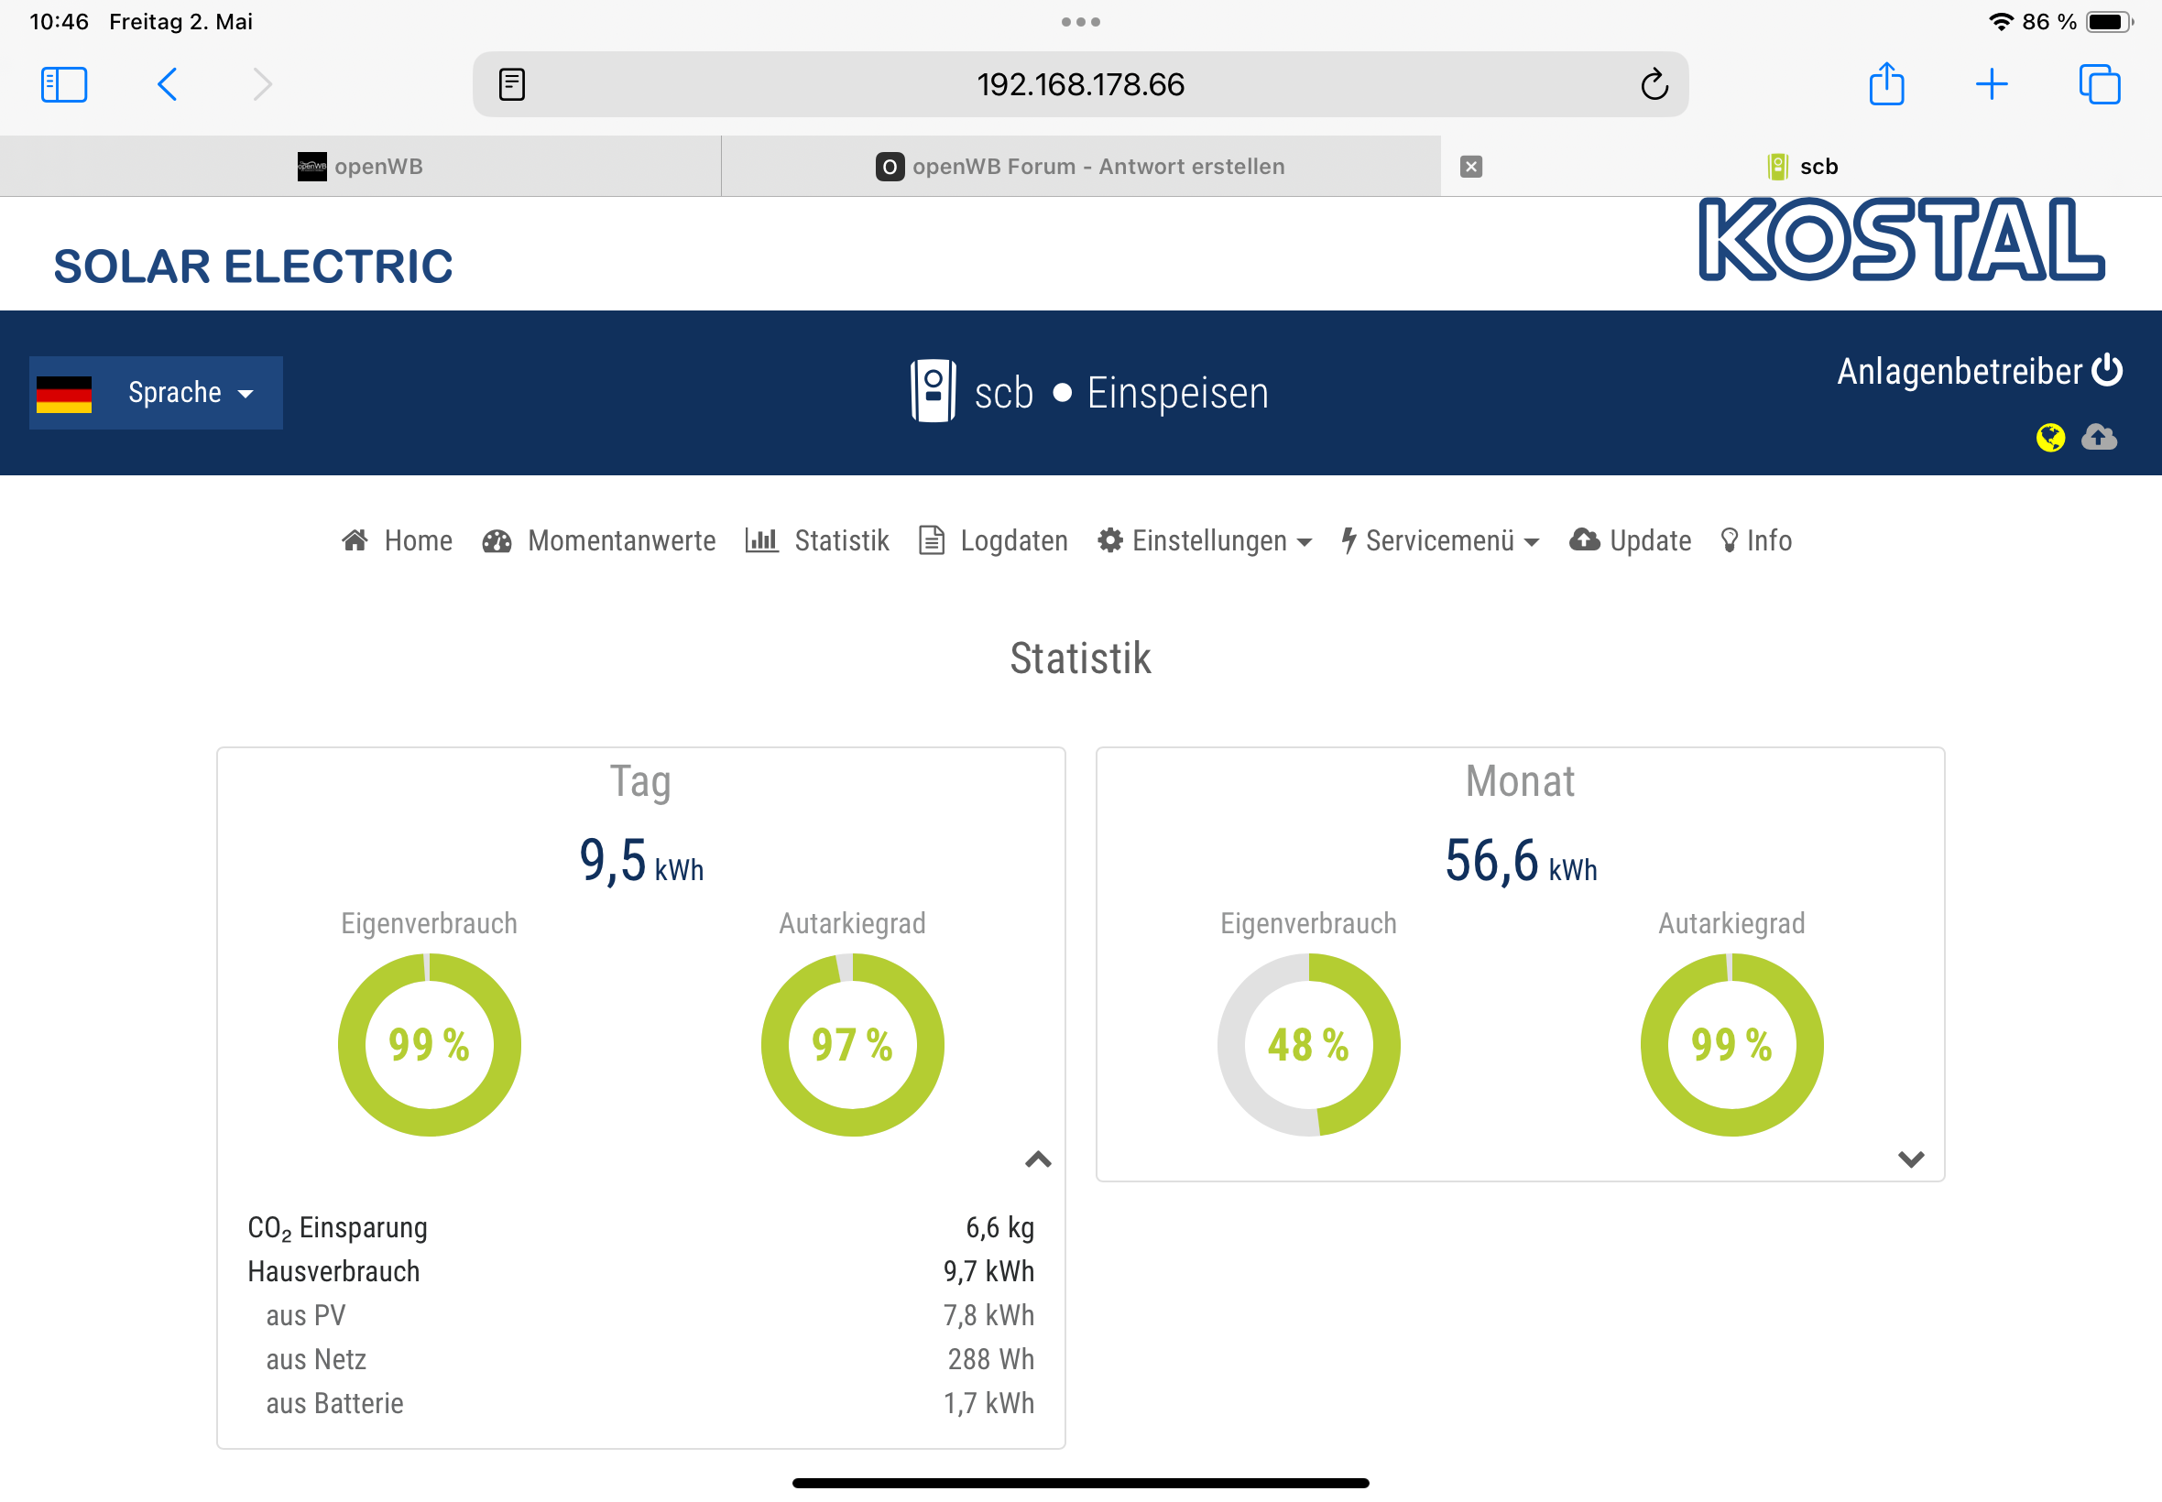The height and width of the screenshot is (1502, 2162).
Task: Open the Update page link
Action: (1631, 541)
